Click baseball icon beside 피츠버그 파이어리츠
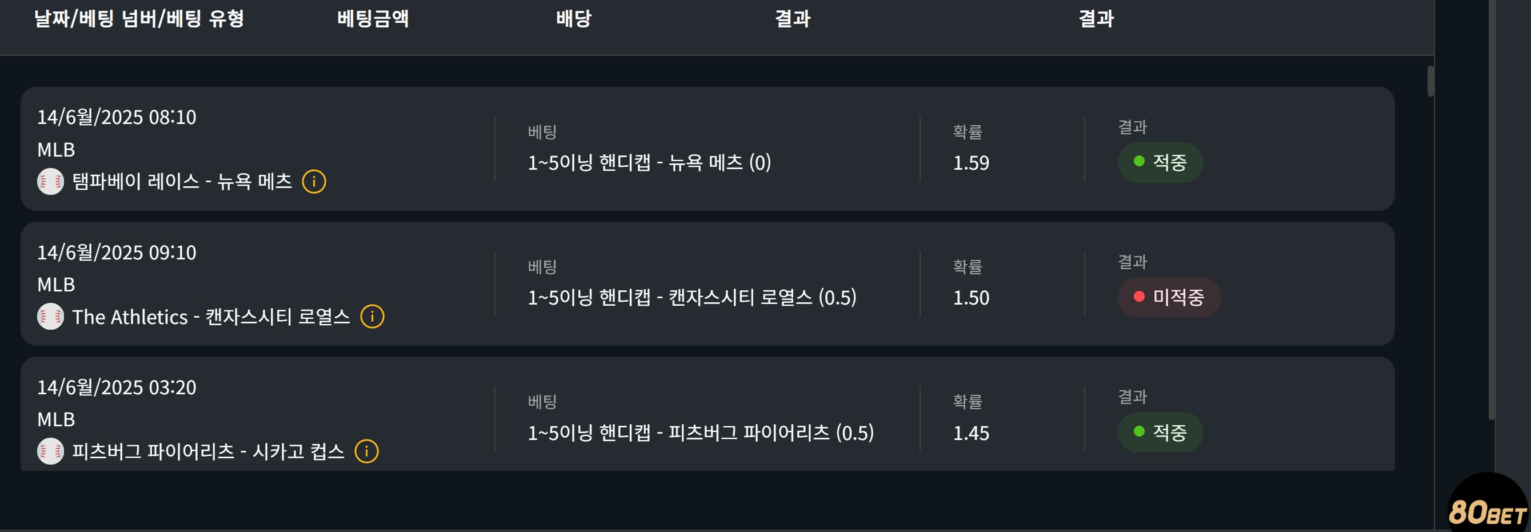Viewport: 1531px width, 532px height. coord(50,451)
